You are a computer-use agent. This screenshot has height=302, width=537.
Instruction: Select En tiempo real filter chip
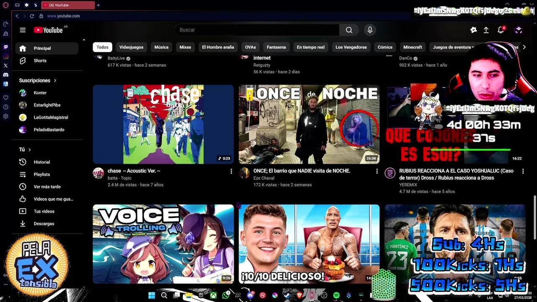[310, 47]
